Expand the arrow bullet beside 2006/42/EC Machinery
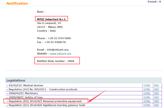Screen dimensions: 164x108 tap(7, 93)
